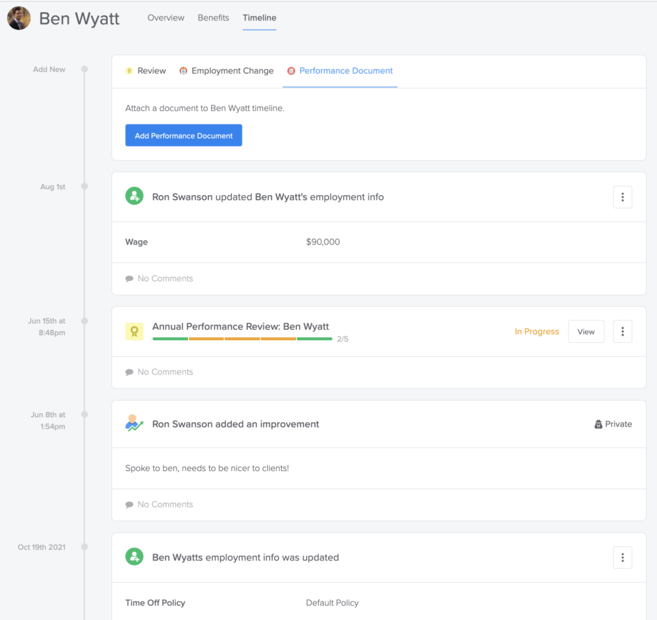The width and height of the screenshot is (657, 620).
Task: Switch to Employment Change tab
Action: coord(226,71)
